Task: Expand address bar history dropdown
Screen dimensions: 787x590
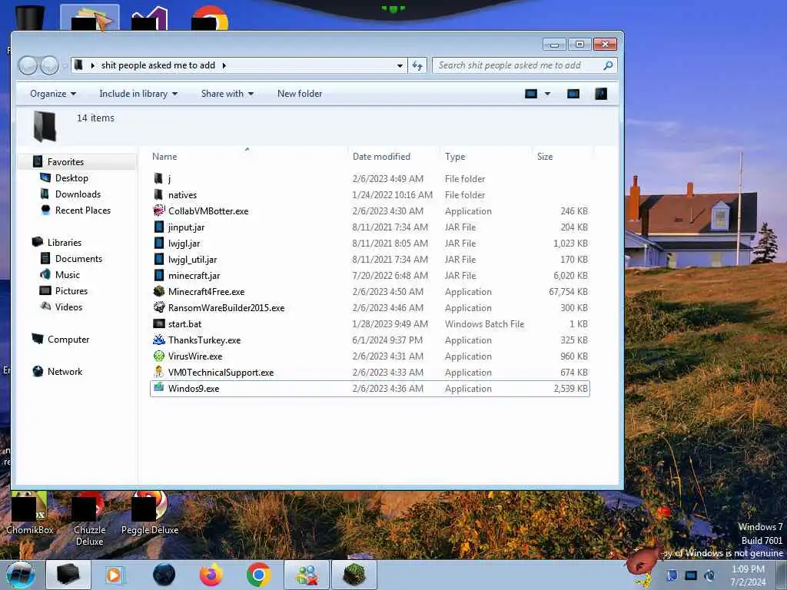Action: (400, 66)
